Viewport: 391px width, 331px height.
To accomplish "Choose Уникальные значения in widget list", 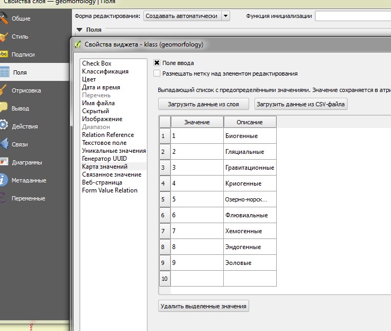I will coord(114,151).
